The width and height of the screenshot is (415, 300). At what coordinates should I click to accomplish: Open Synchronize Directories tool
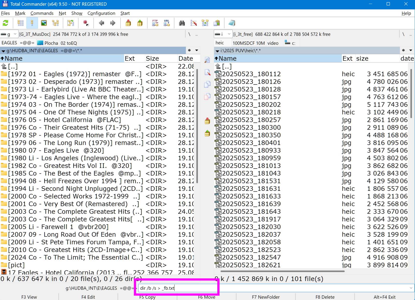tap(205, 23)
